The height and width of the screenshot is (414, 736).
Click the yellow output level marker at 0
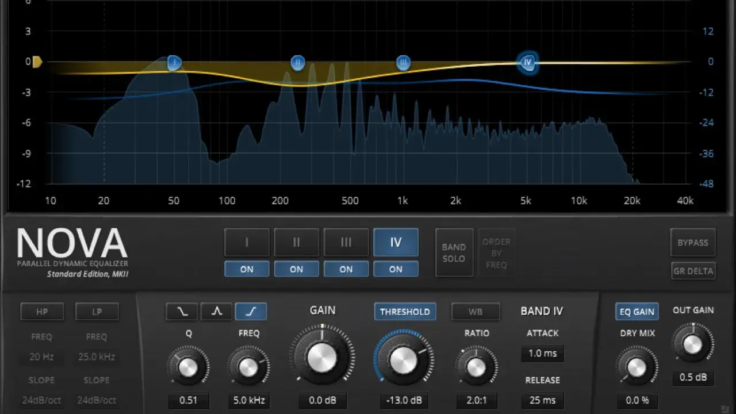coord(37,62)
